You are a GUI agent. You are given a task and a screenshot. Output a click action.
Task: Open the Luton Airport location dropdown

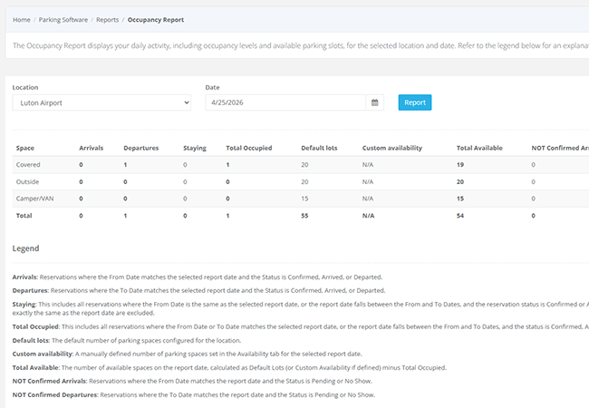click(x=101, y=102)
